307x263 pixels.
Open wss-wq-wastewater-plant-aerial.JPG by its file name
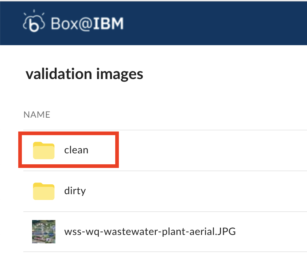150,232
